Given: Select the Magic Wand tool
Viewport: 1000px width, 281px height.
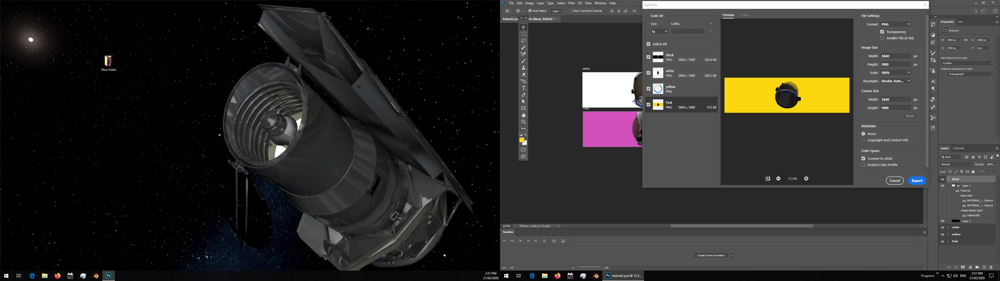Looking at the screenshot, I should 523,47.
